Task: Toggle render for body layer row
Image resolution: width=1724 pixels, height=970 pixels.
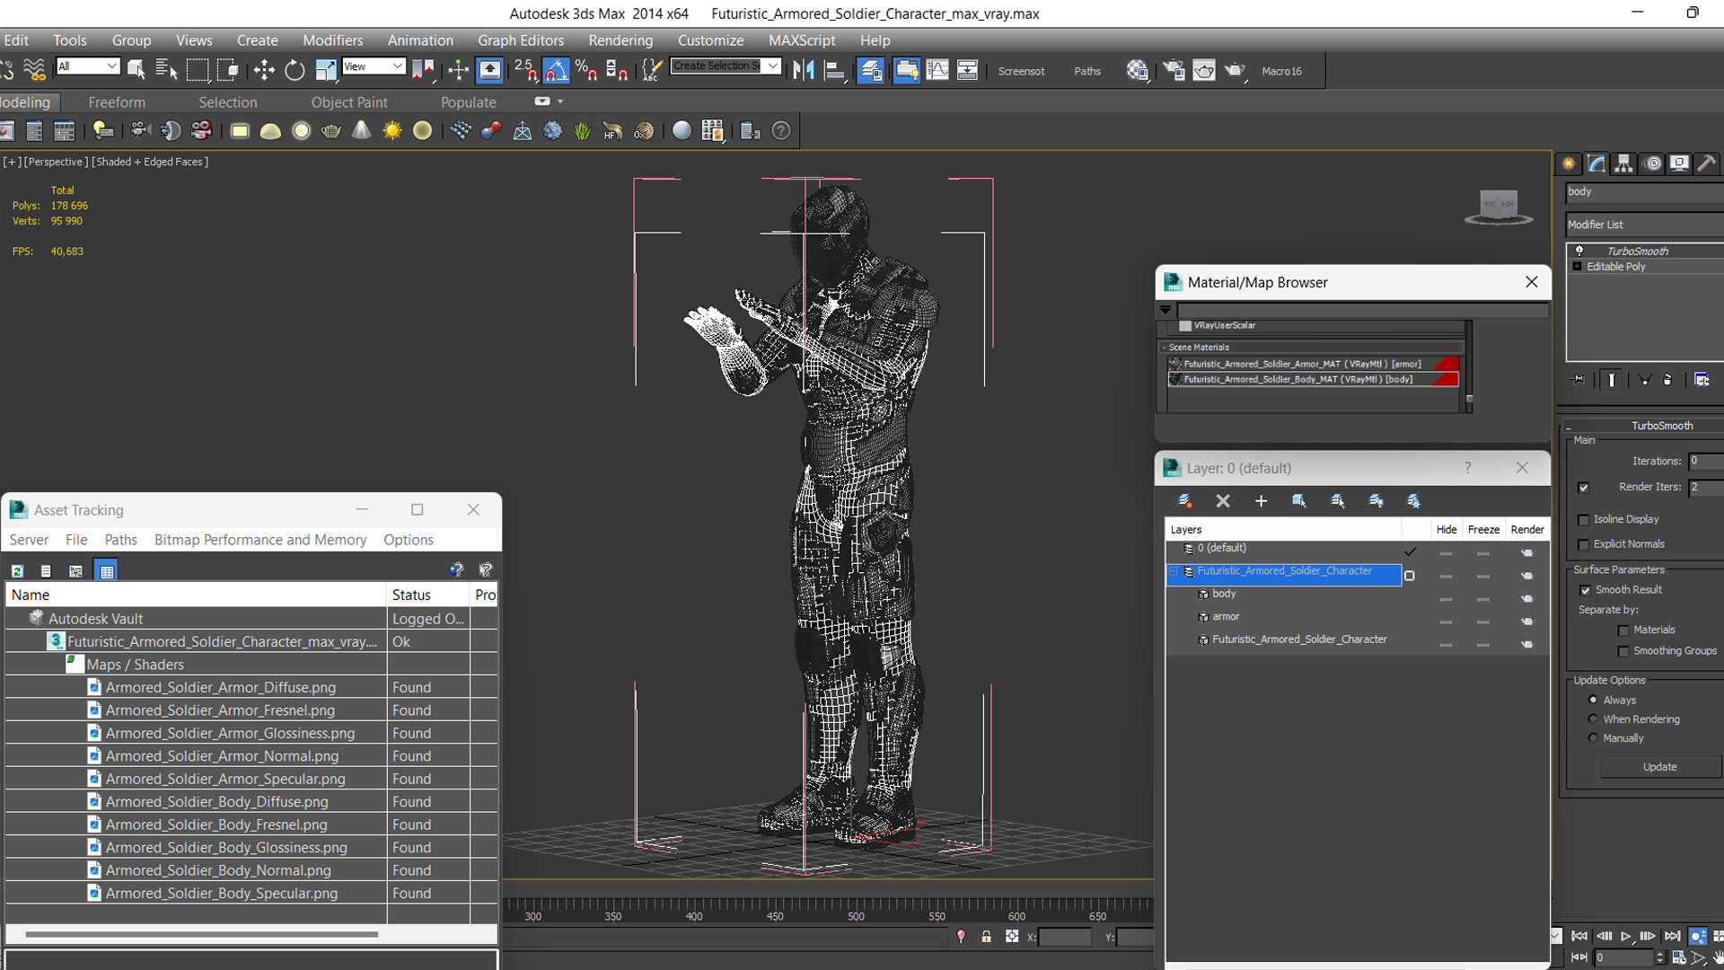Action: (x=1526, y=599)
